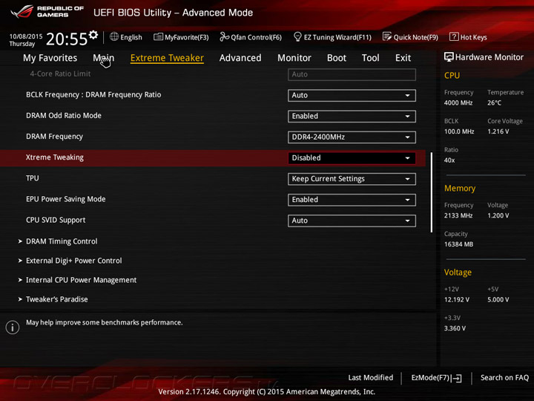Click Last Modified button
The image size is (534, 401).
pyautogui.click(x=371, y=378)
